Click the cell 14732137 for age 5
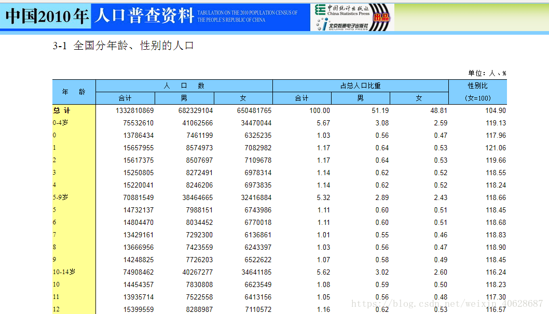This screenshot has height=314, width=549. (139, 210)
